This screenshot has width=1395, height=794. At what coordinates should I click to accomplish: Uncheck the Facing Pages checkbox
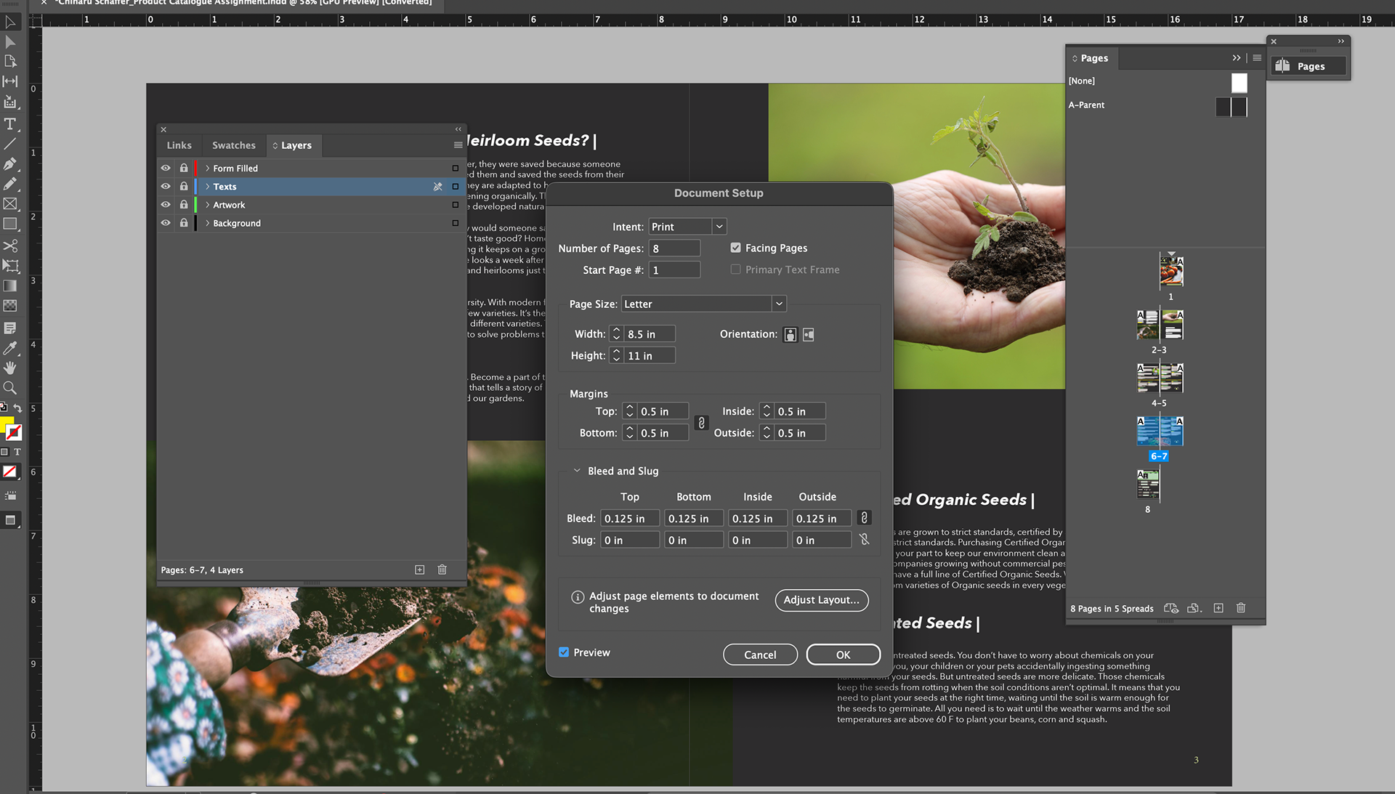tap(735, 248)
